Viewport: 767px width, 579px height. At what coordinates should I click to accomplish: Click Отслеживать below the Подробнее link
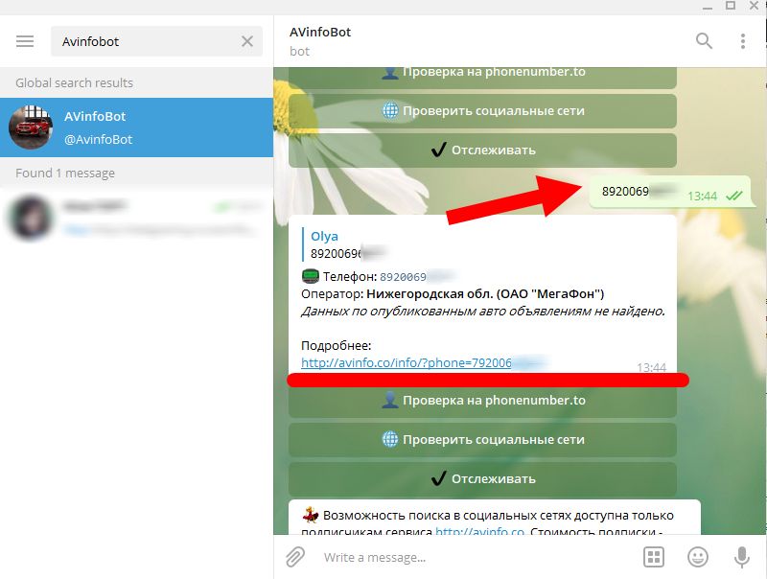(x=483, y=478)
